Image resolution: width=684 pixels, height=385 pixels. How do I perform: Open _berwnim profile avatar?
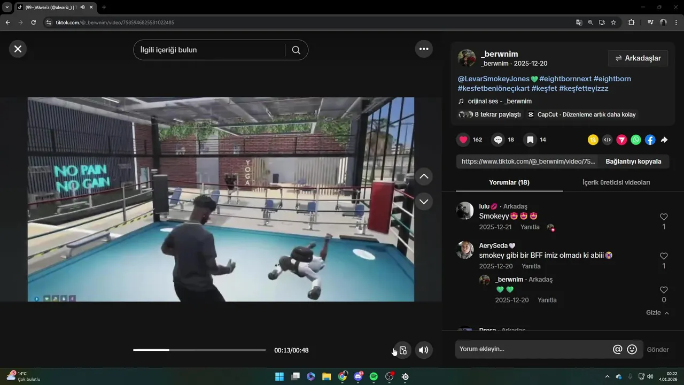(467, 58)
